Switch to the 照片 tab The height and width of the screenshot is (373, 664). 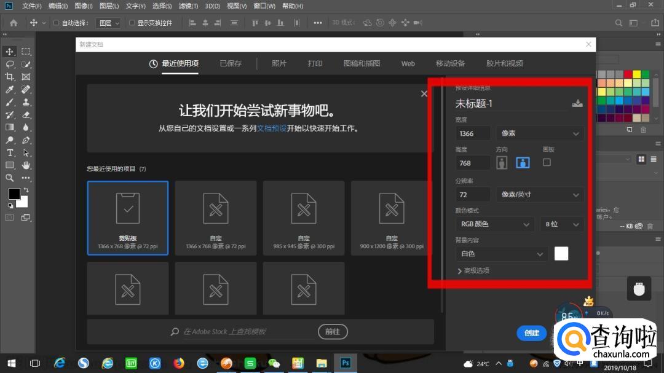(x=279, y=63)
